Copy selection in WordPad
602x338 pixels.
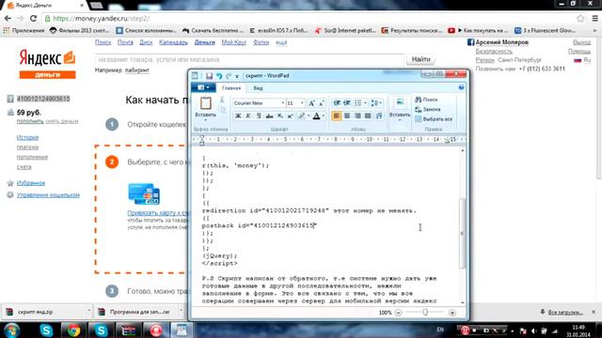pyautogui.click(x=222, y=109)
